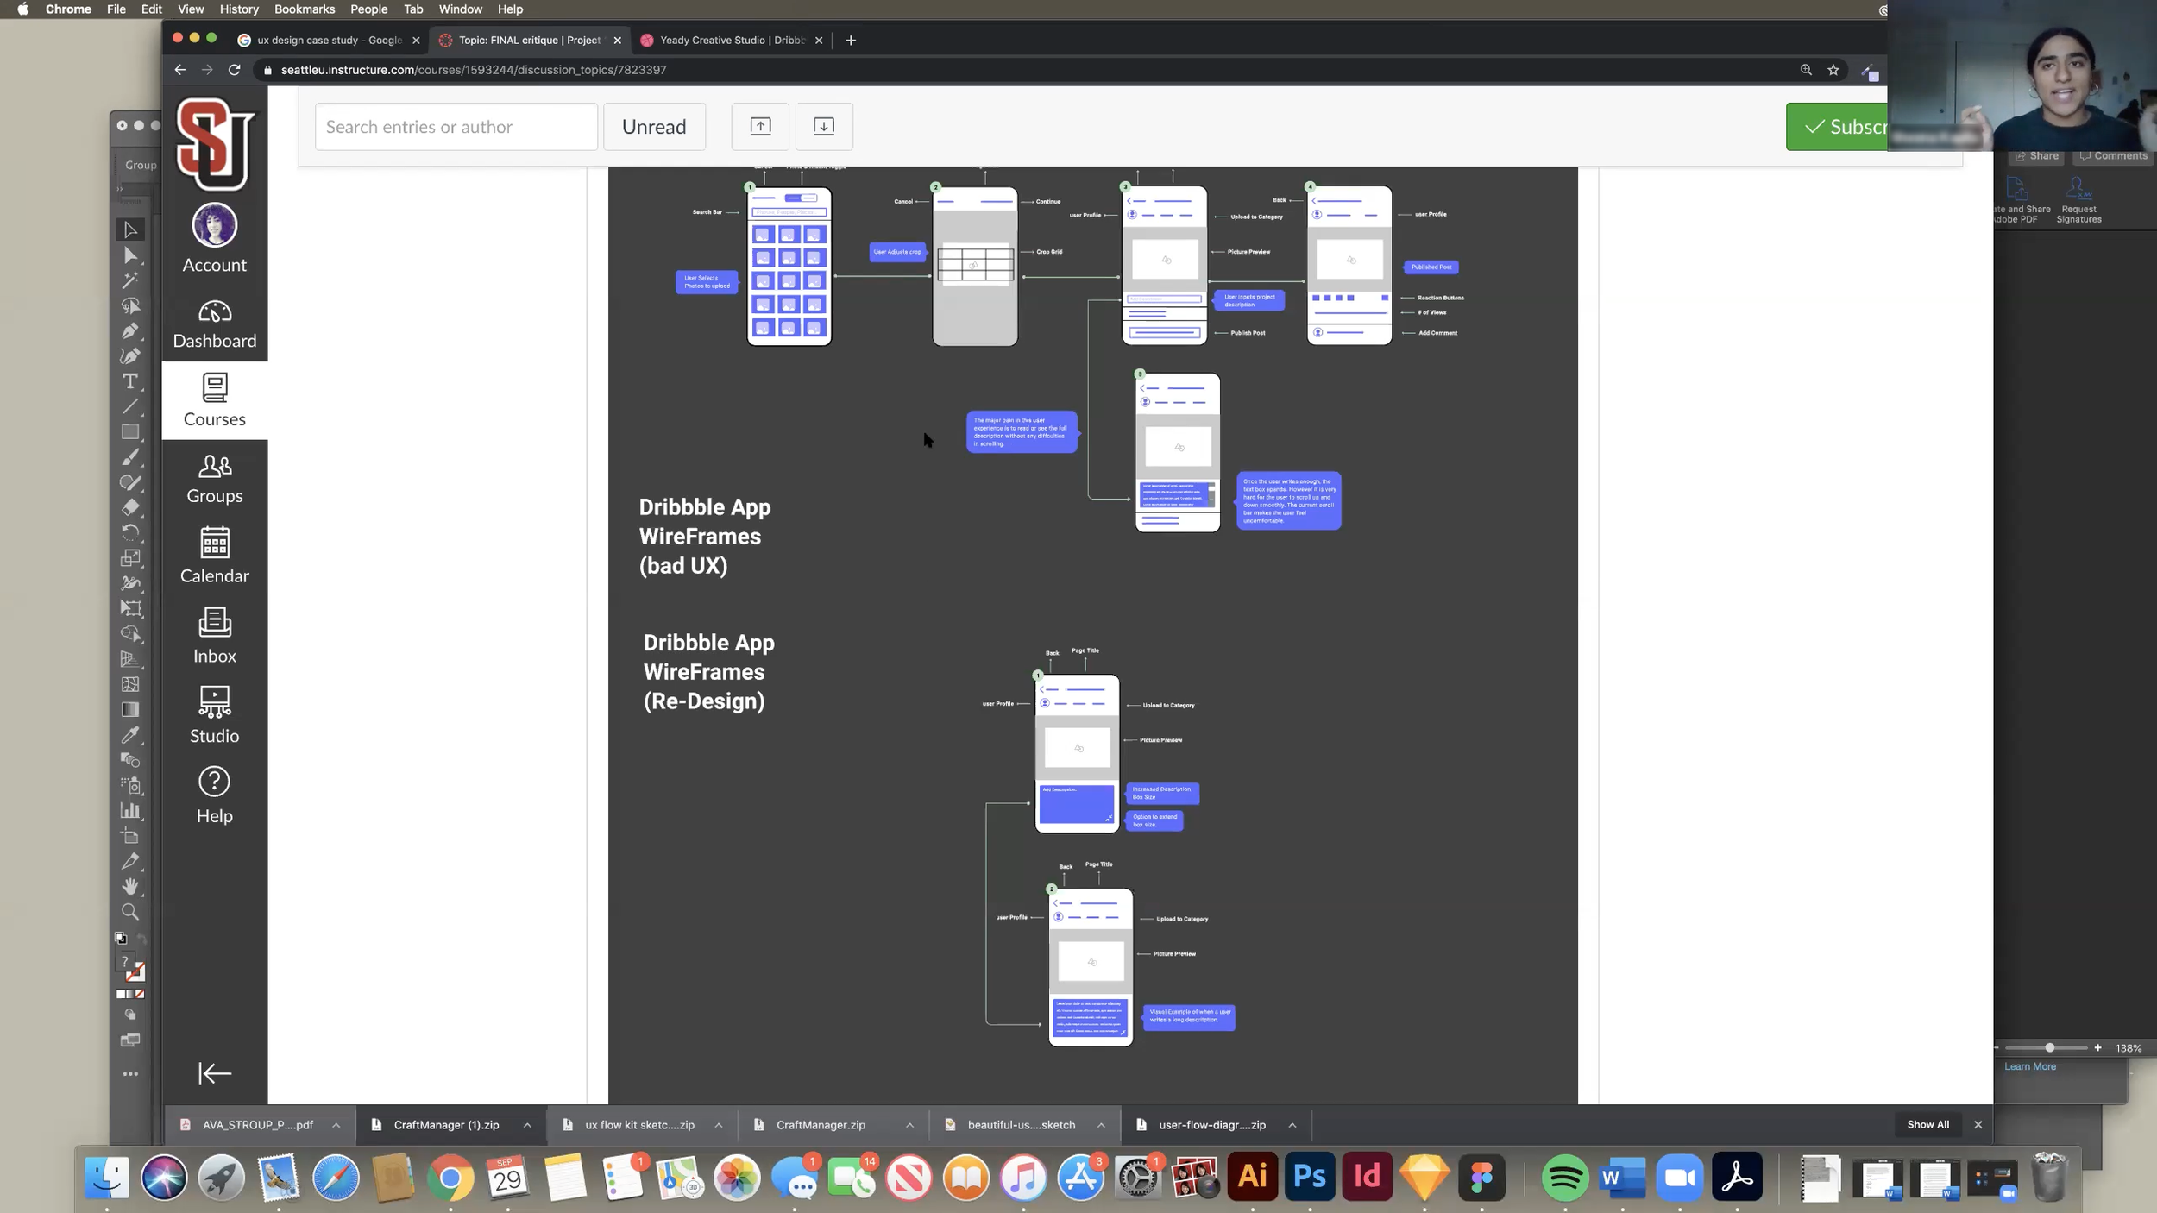2157x1213 pixels.
Task: Switch to Yeady Creative Studio Dribbble tab
Action: point(731,41)
